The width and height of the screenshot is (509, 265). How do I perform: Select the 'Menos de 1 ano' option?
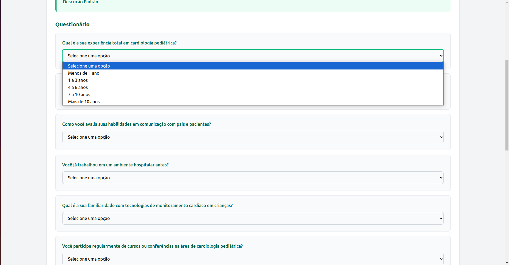point(84,73)
